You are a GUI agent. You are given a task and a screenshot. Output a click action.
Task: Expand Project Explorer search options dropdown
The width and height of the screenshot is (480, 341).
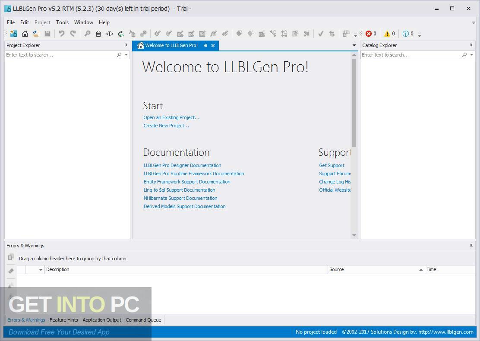126,55
